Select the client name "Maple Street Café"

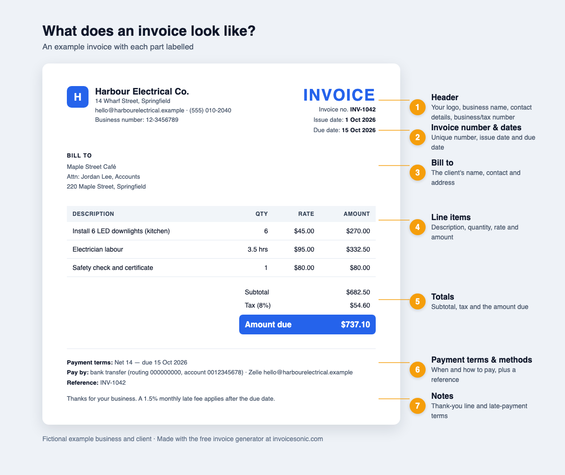[x=91, y=167]
